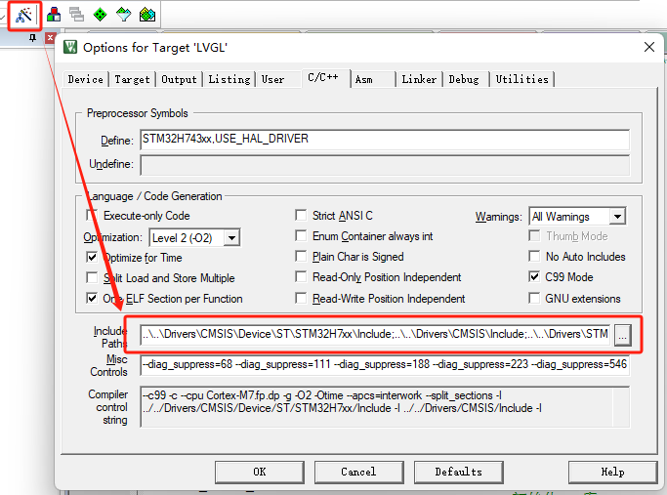Image resolution: width=667 pixels, height=495 pixels.
Task: Enable Strict ANSI C checkbox
Action: (301, 215)
